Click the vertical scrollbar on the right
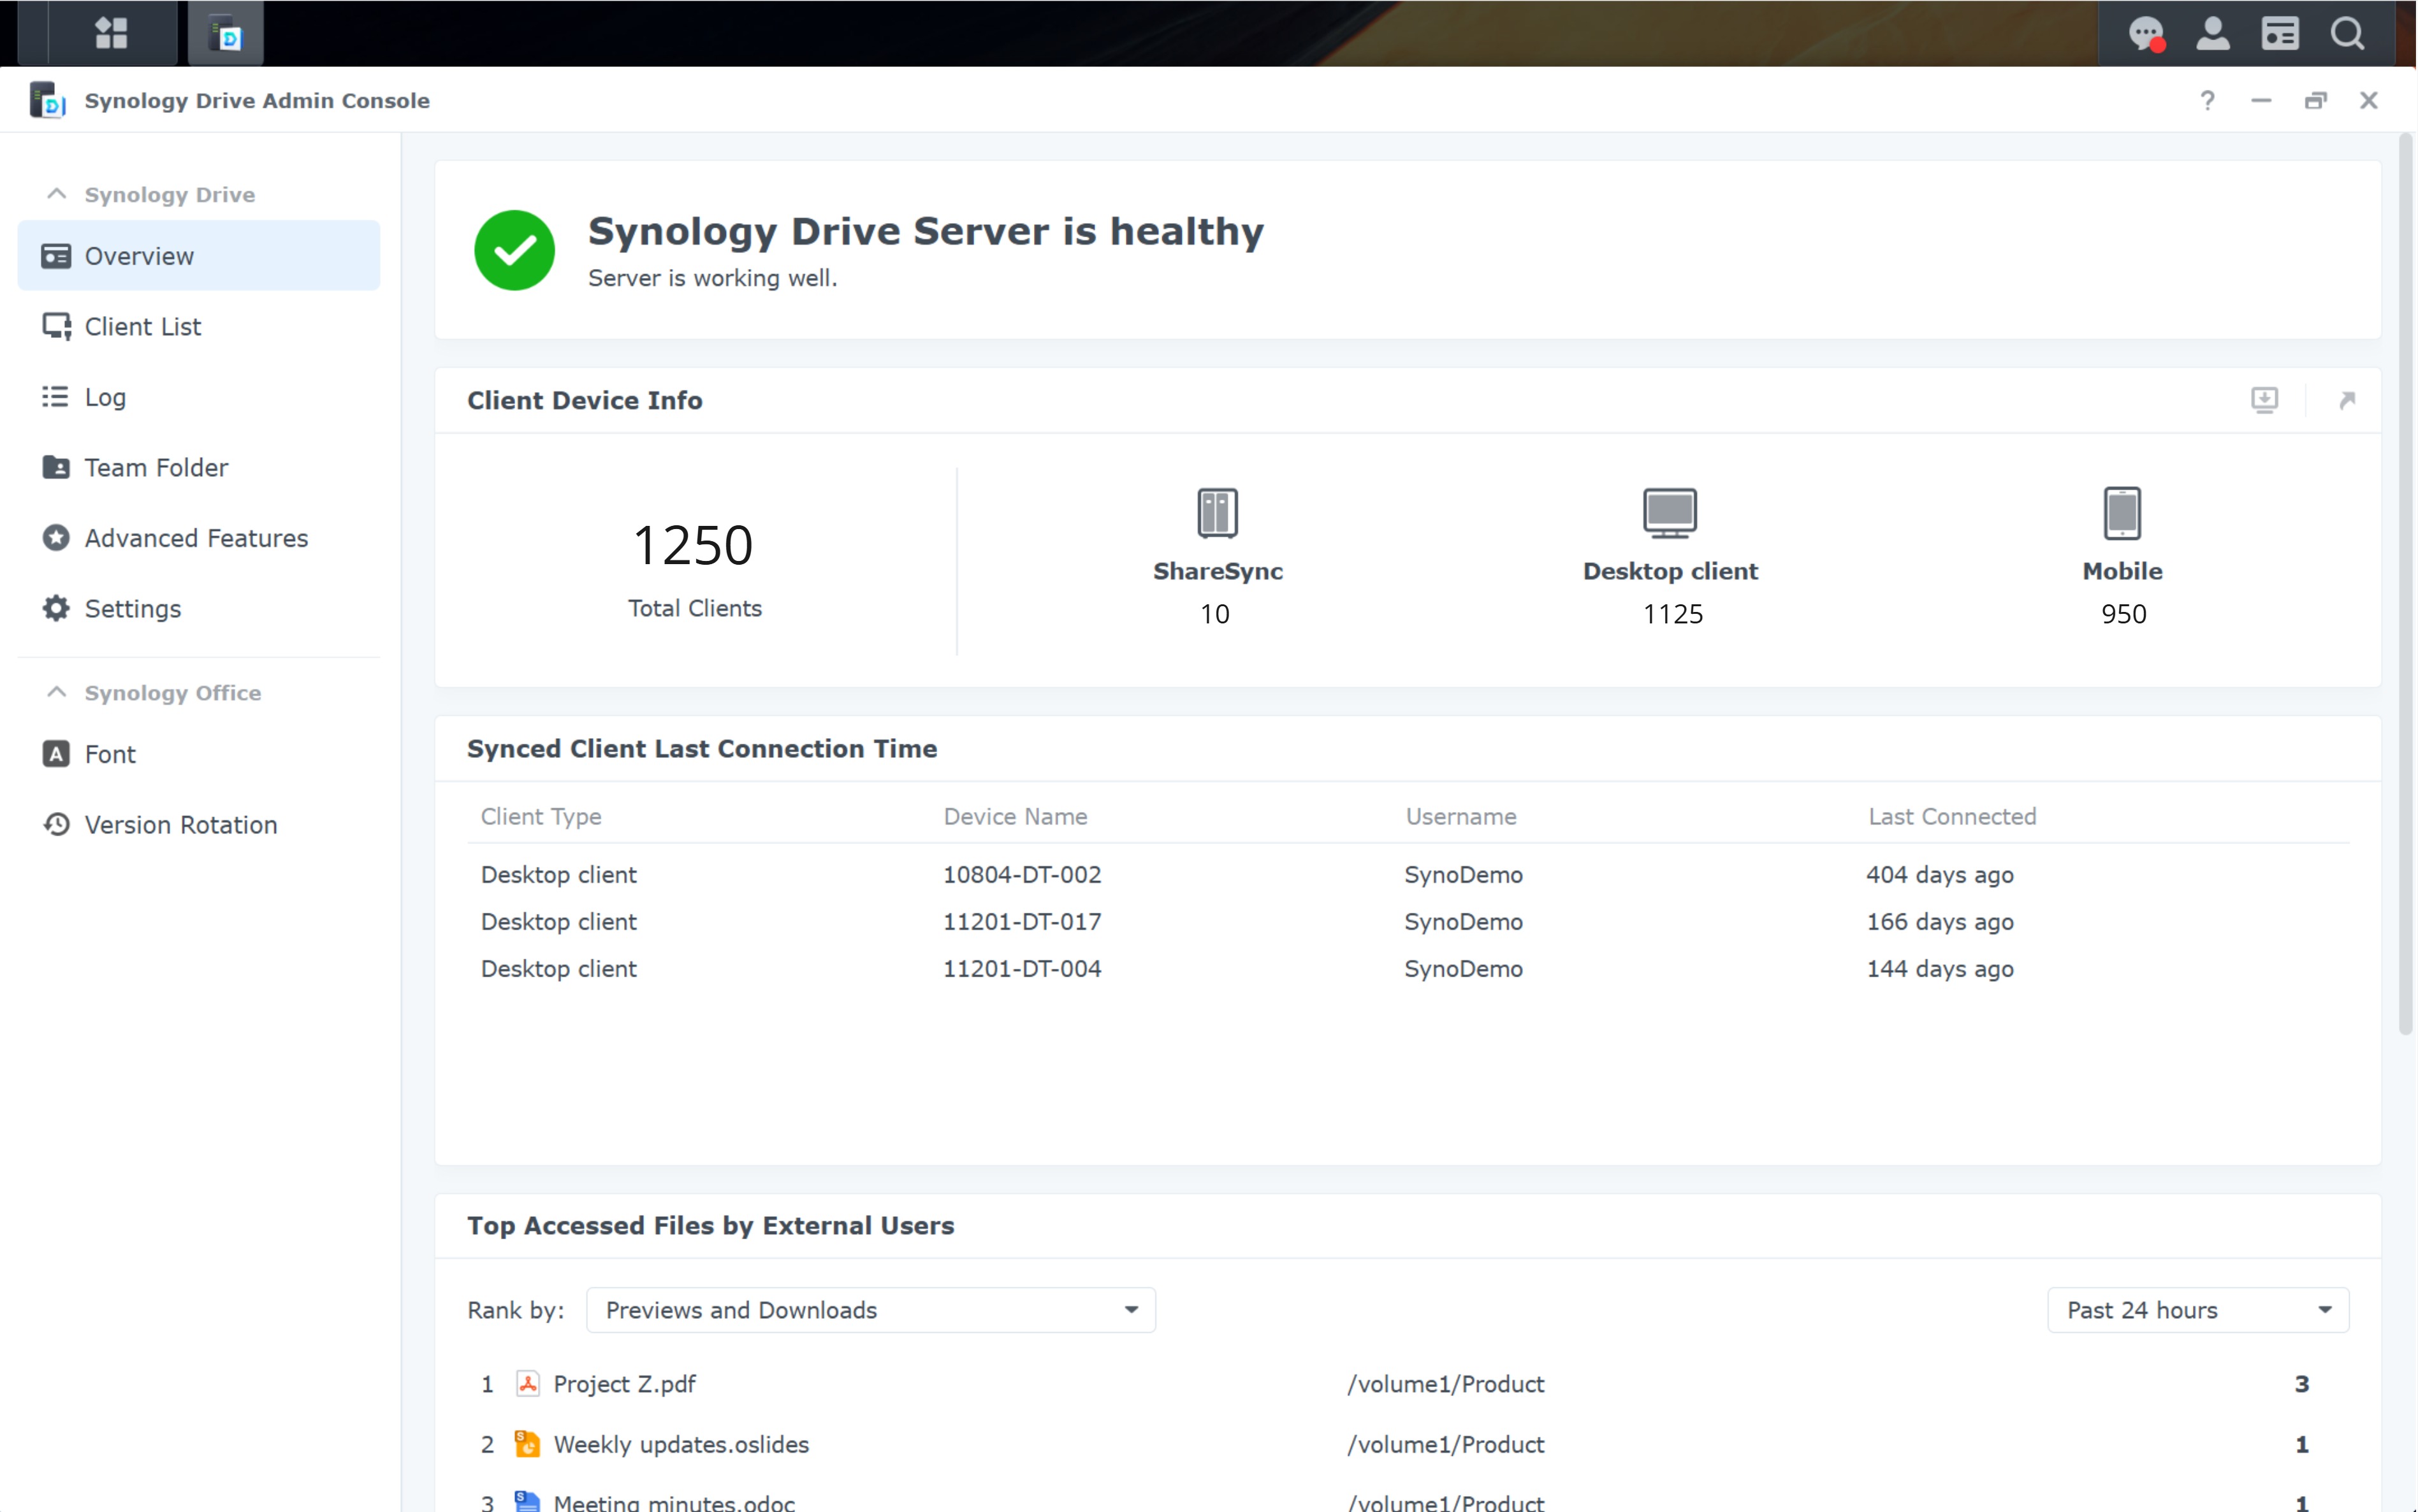This screenshot has width=2418, height=1512. 2406,600
